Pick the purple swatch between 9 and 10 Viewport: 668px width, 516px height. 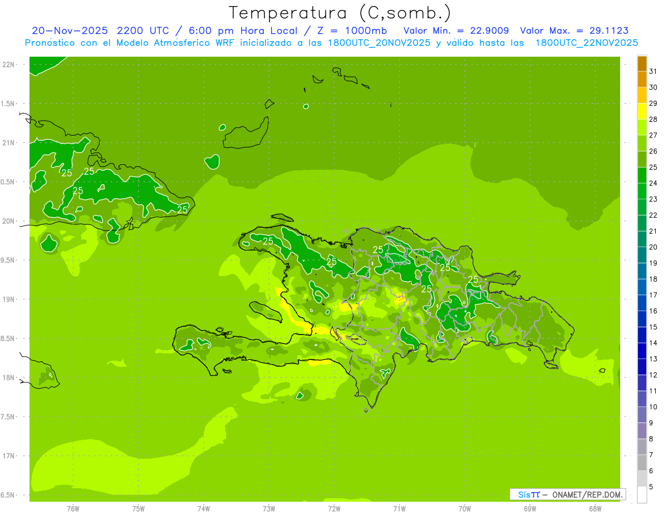pyautogui.click(x=642, y=415)
